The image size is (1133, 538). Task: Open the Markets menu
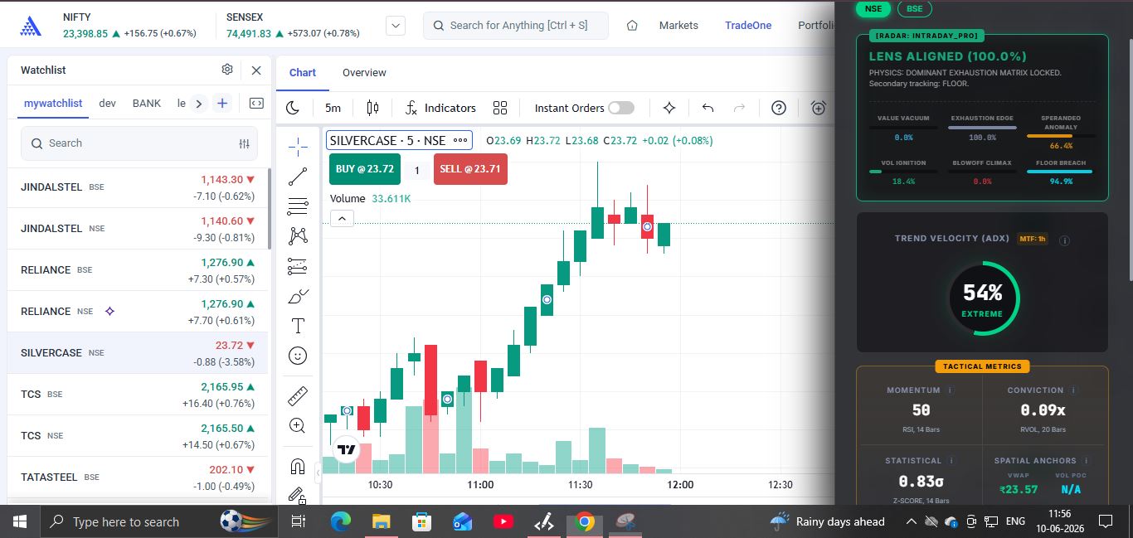678,26
